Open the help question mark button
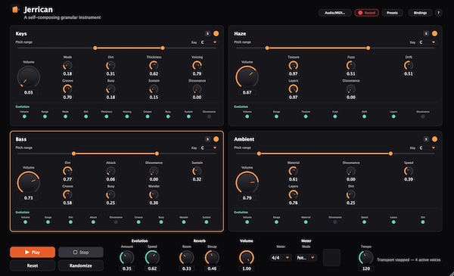This screenshot has height=276, width=454. pyautogui.click(x=438, y=13)
